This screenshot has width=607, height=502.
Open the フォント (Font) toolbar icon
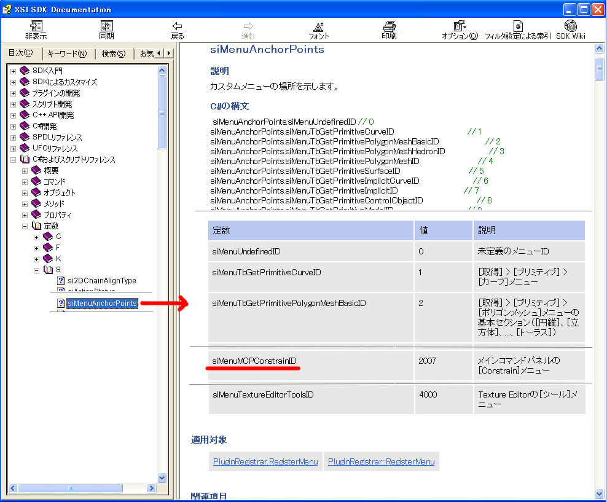(x=318, y=26)
